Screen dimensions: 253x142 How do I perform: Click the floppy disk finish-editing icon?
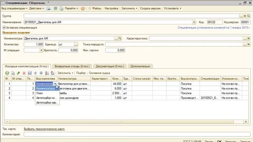(x=30, y=73)
